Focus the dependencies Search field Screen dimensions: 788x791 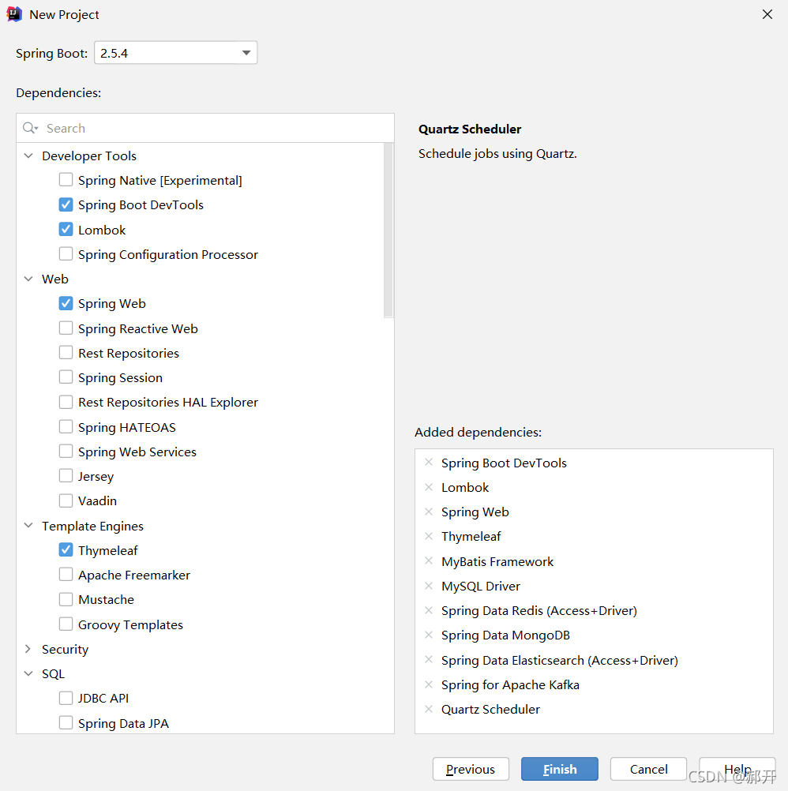pyautogui.click(x=205, y=128)
